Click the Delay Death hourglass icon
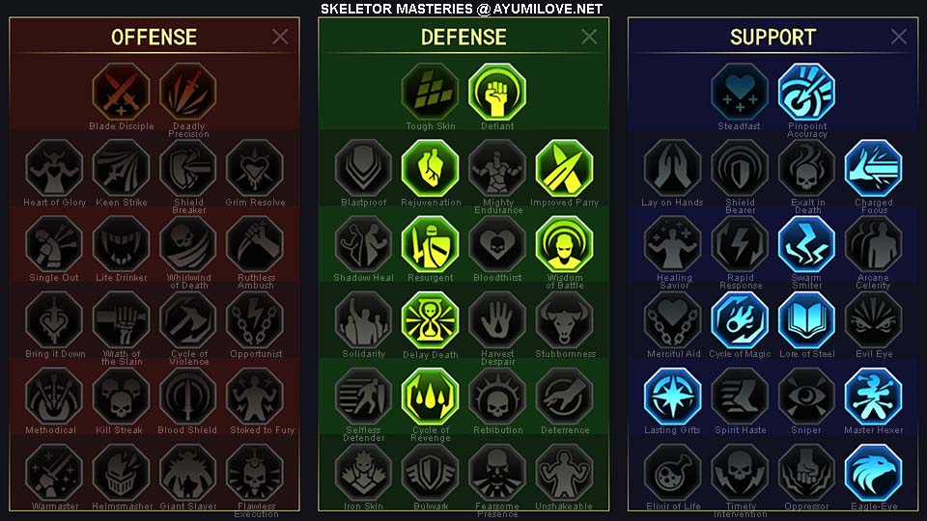Viewport: 927px width, 521px height. (x=431, y=320)
